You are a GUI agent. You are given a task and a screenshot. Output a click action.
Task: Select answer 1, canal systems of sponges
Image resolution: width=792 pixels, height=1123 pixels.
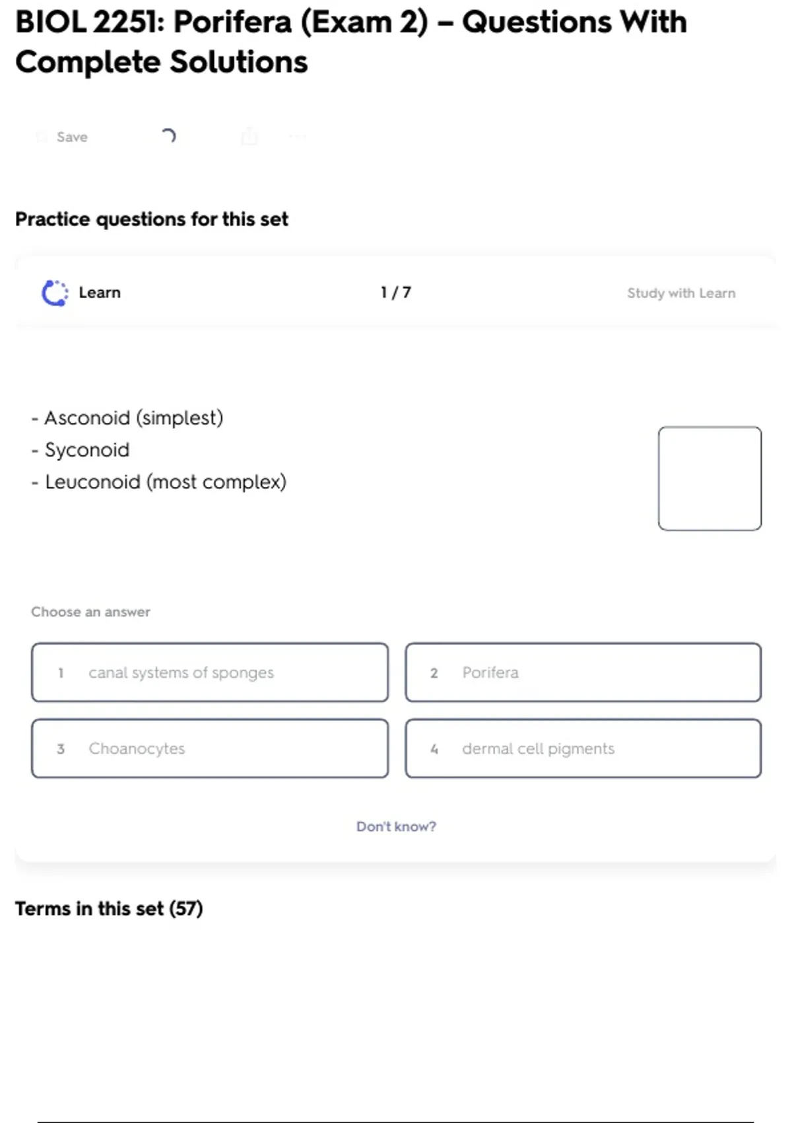(x=210, y=672)
